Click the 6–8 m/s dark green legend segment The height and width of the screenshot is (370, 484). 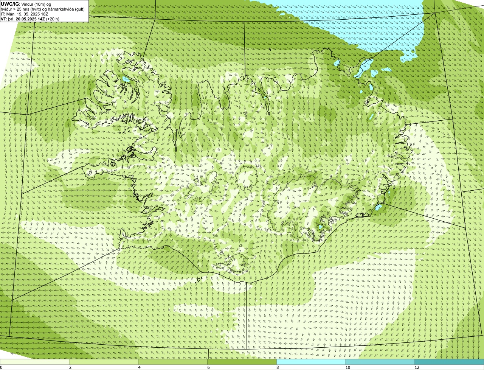click(x=242, y=362)
